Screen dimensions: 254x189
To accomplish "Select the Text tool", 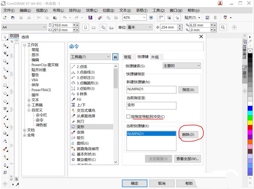I will (x=5, y=109).
